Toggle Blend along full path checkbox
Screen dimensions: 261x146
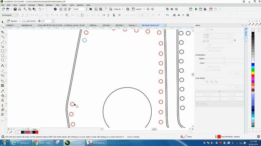pyautogui.click(x=206, y=48)
